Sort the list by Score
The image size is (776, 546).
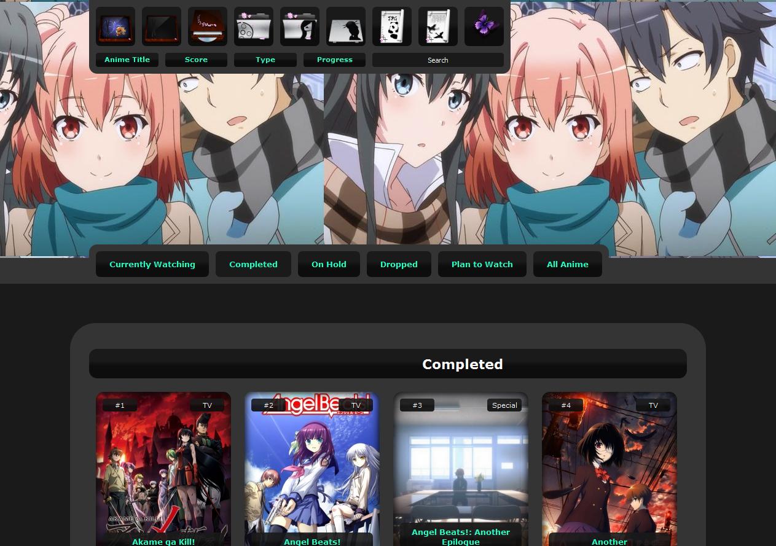196,60
